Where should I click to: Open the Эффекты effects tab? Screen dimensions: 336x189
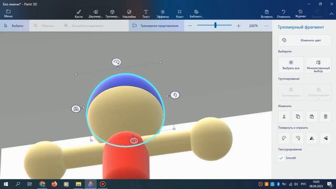163,14
